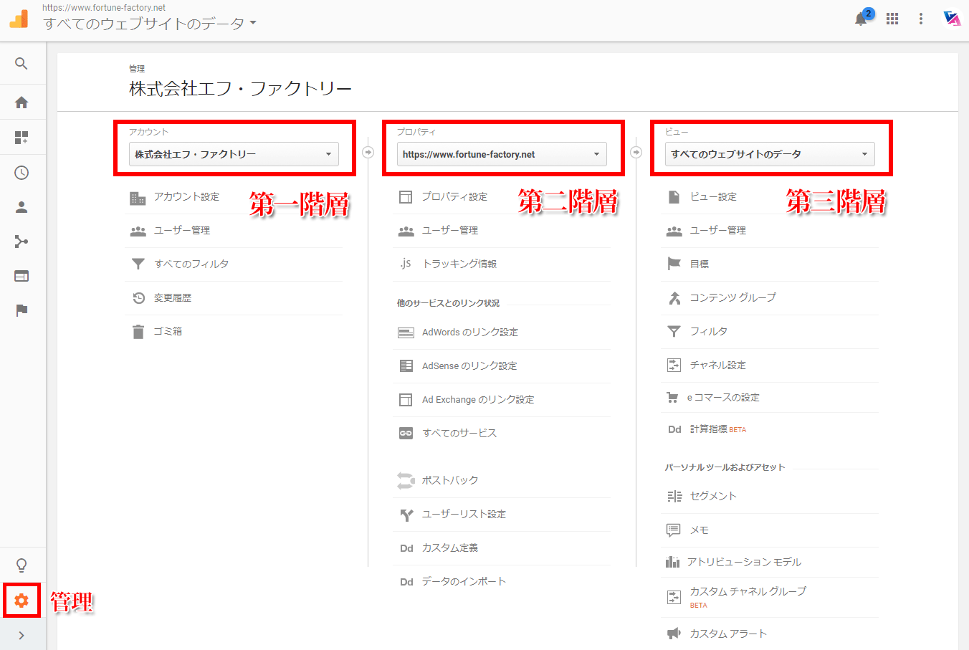
Task: Click the カスタム アラート megaphone icon
Action: tap(674, 634)
